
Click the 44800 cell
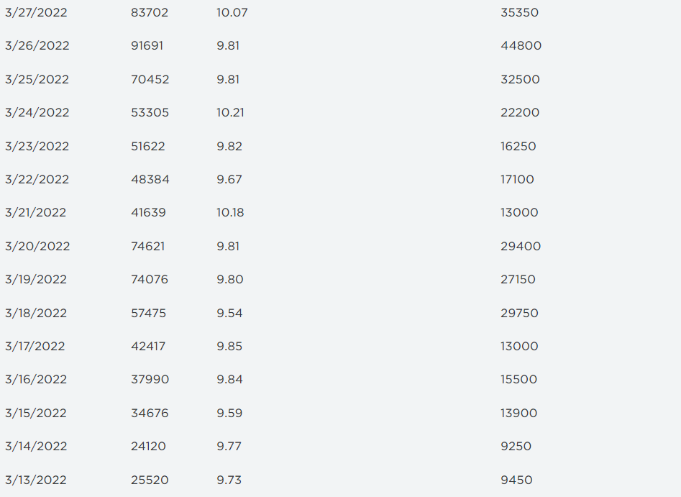(521, 46)
